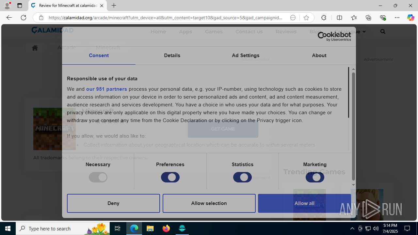Open Extensions puzzle icon
Viewport: 418px width, 235px height.
pos(324,18)
